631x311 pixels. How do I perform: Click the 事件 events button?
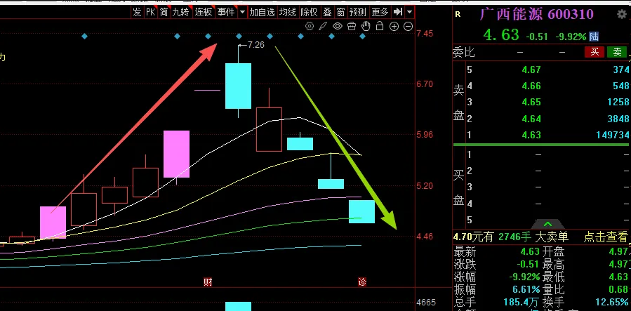click(226, 12)
